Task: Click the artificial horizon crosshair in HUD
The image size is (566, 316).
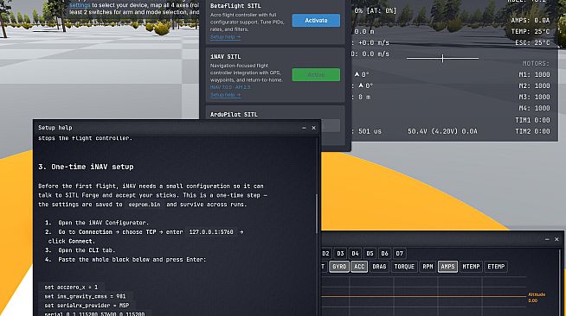Action: point(442,58)
